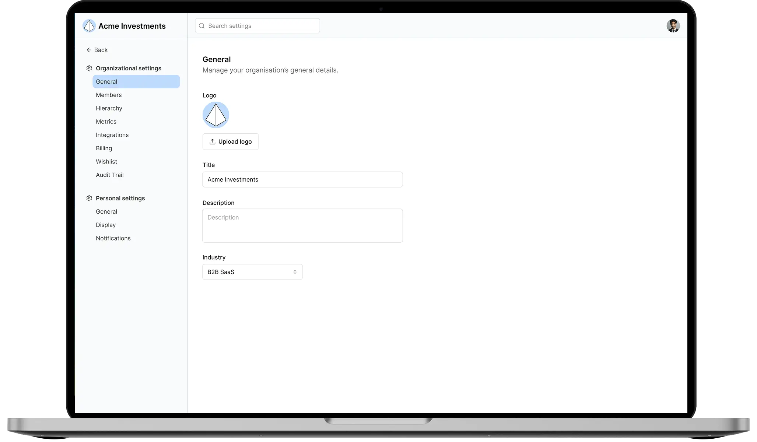This screenshot has height=442, width=757.
Task: Select Notifications under Personal settings
Action: [113, 238]
